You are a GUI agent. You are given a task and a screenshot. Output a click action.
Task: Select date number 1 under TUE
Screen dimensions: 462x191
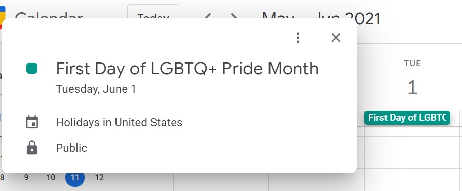tap(412, 87)
